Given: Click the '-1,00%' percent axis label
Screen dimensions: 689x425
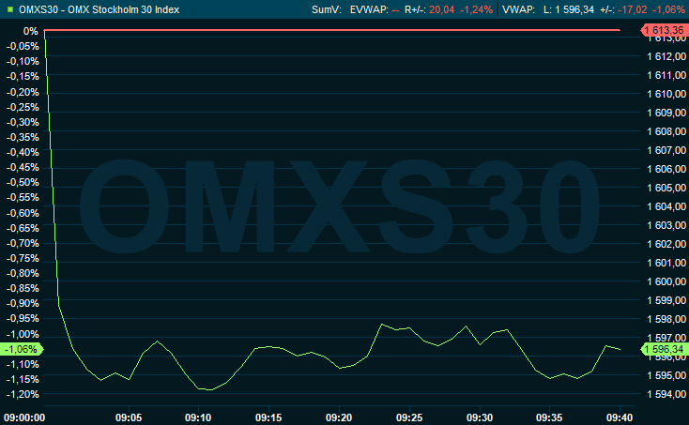Looking at the screenshot, I should [x=23, y=334].
